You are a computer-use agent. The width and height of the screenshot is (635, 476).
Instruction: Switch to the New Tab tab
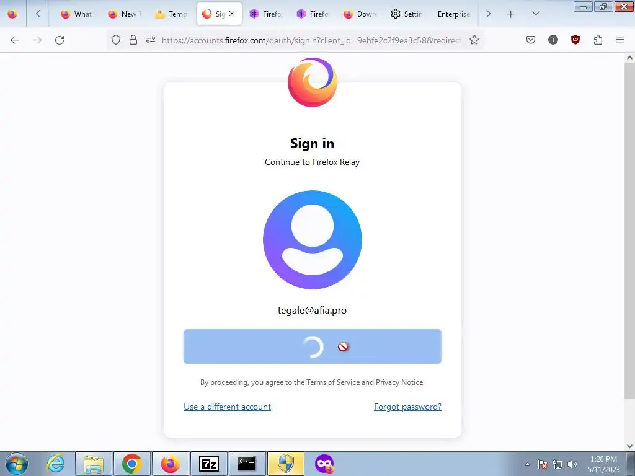(124, 14)
